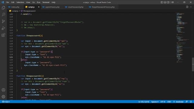The image size is (194, 109).
Task: Click the }else{ on line 126
Action: (x=24, y=60)
